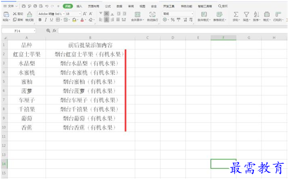Select column B header

pos(90,38)
